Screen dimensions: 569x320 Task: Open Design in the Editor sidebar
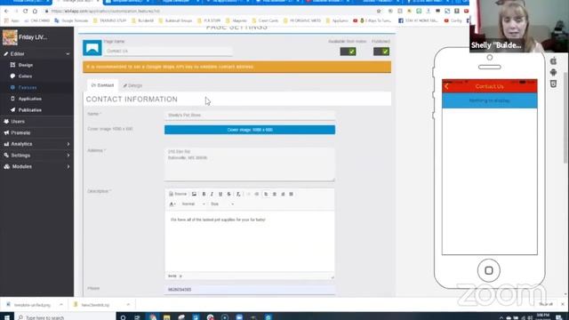click(x=26, y=65)
